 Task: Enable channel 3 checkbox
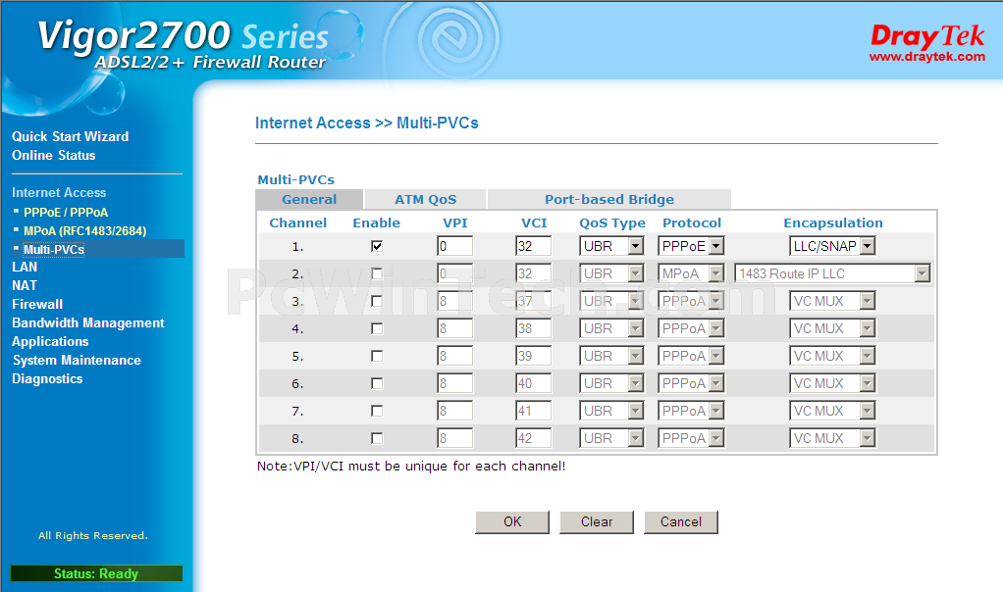(377, 301)
